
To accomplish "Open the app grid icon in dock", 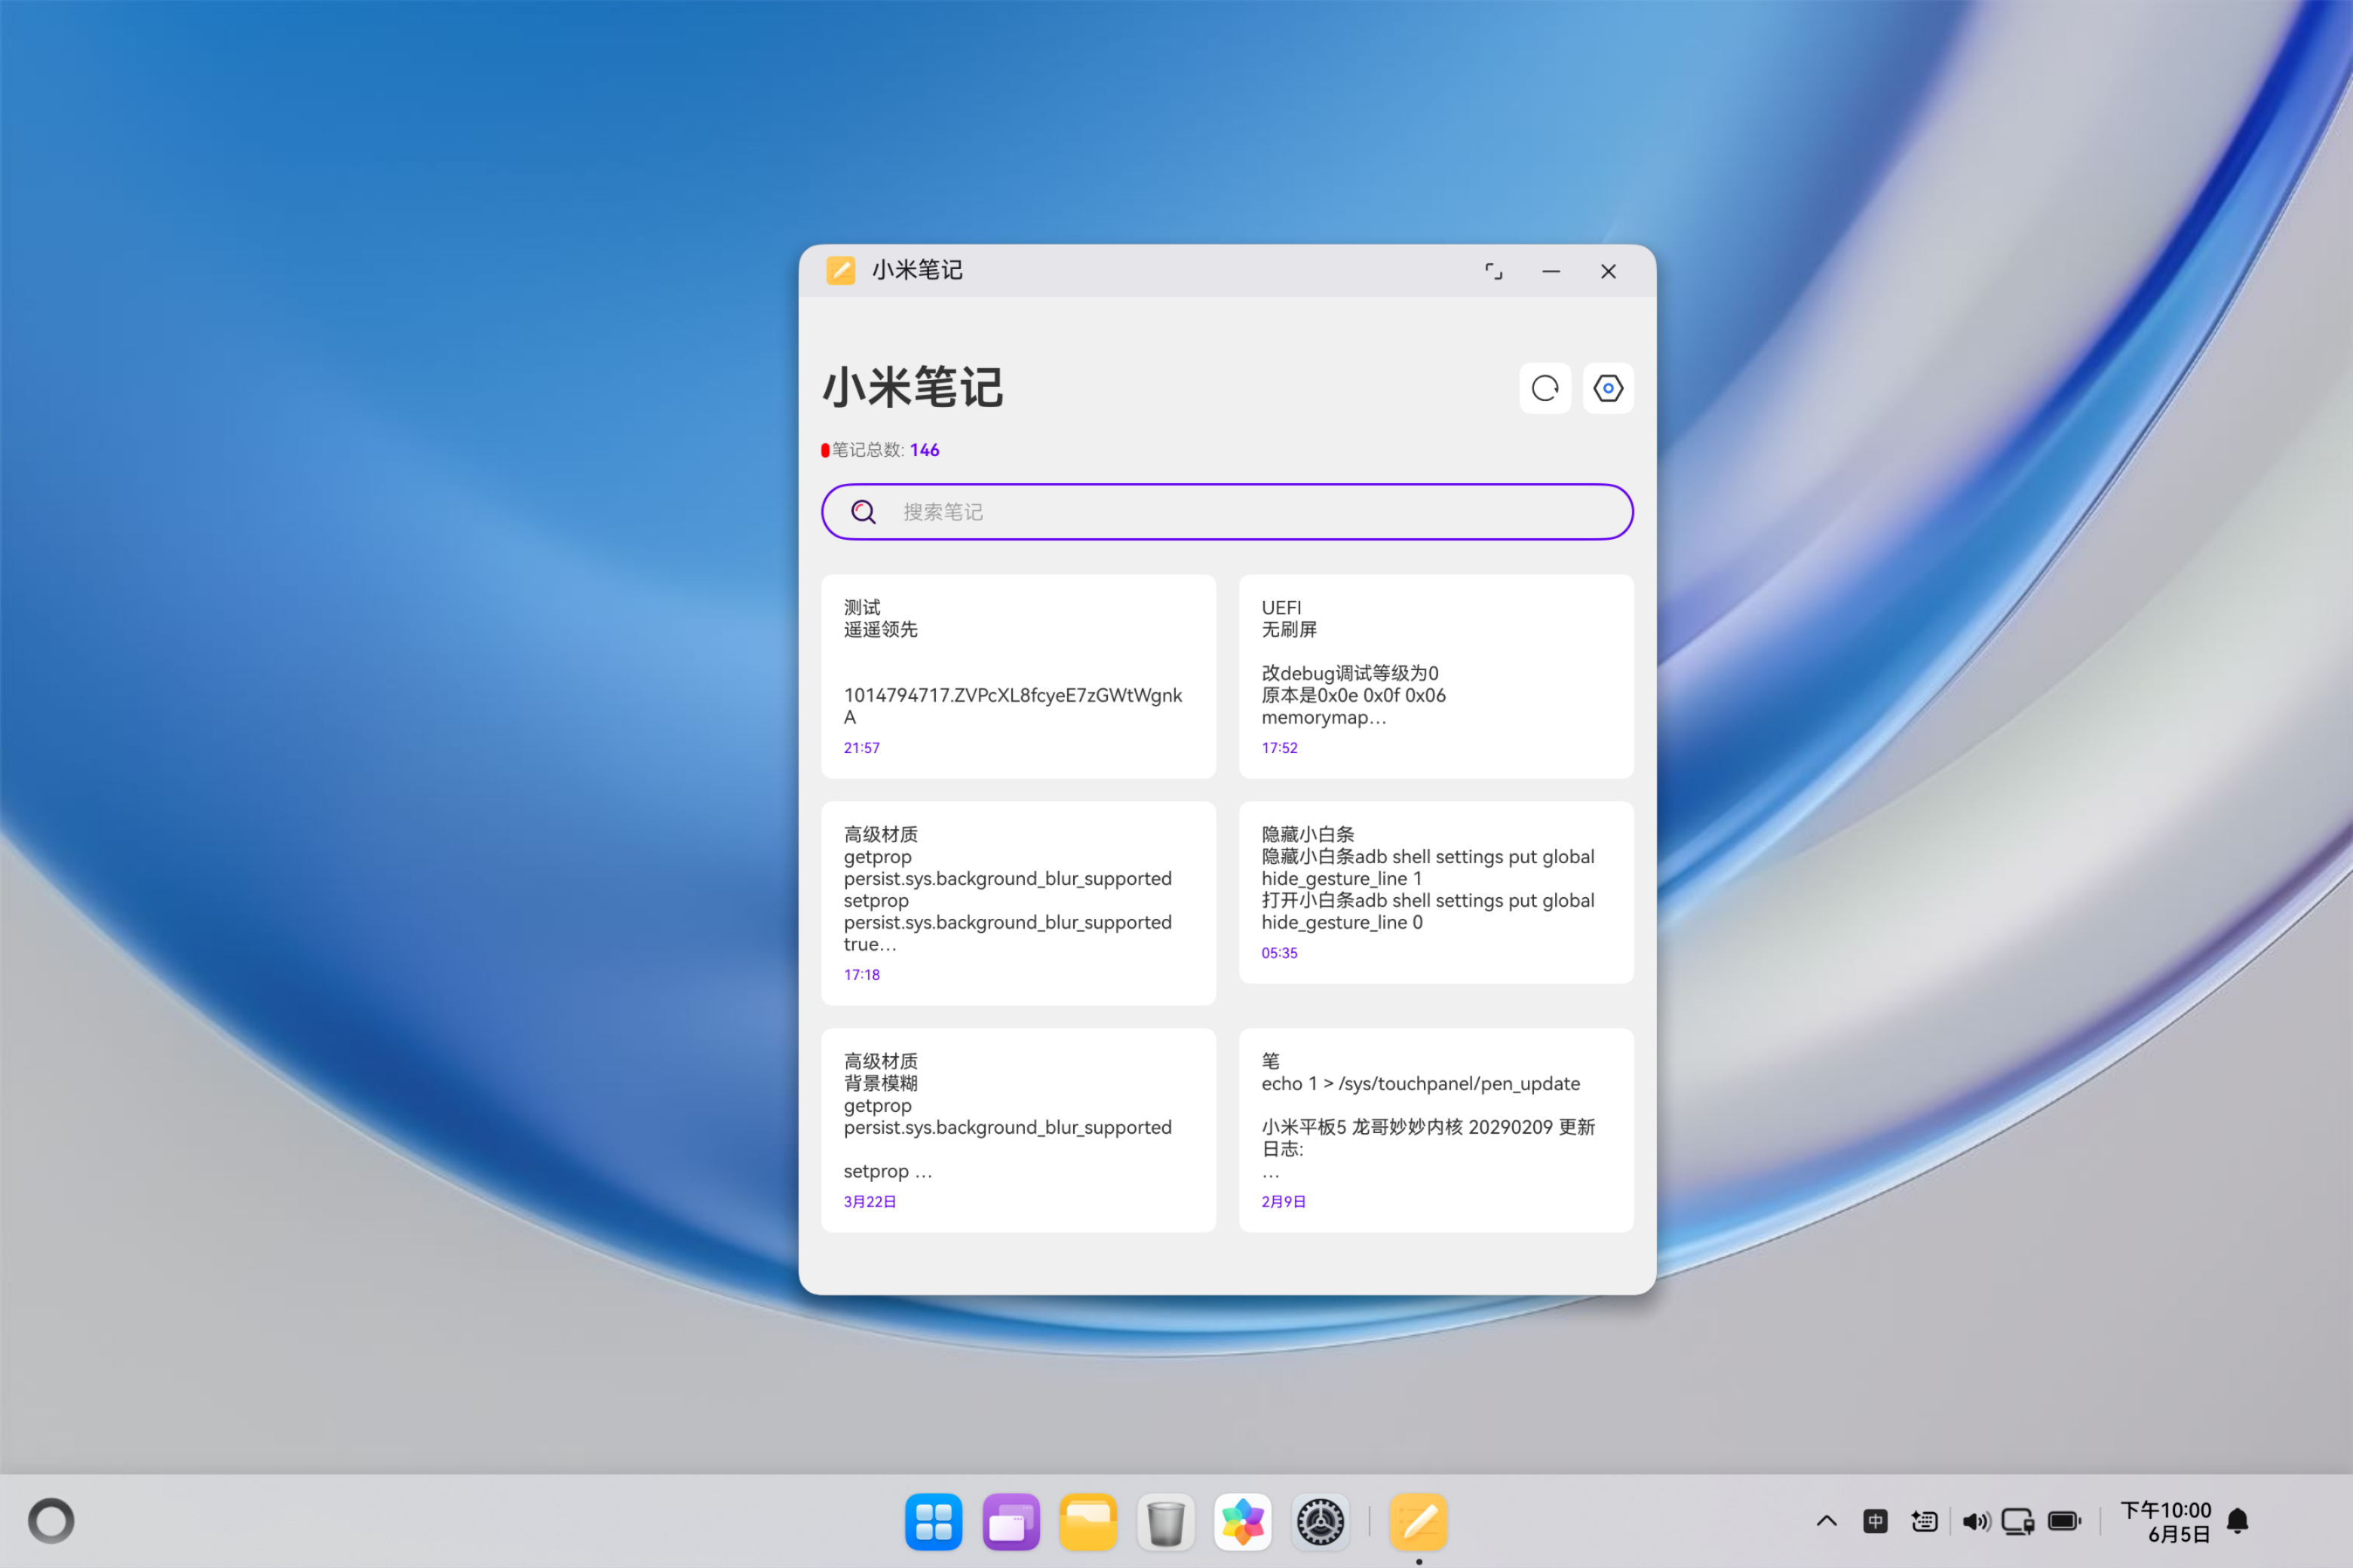I will pos(934,1522).
